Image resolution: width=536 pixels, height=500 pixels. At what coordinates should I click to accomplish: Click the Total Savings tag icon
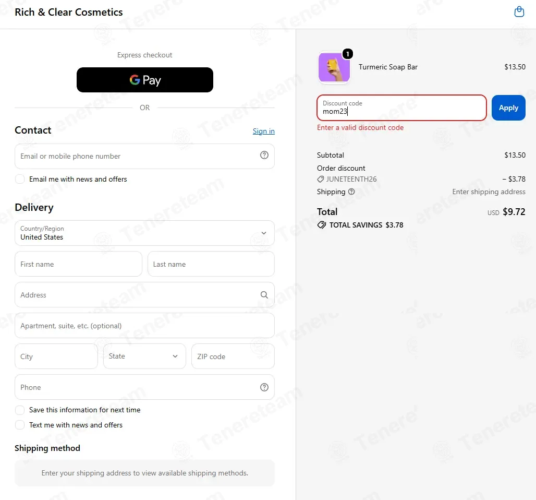coord(321,225)
